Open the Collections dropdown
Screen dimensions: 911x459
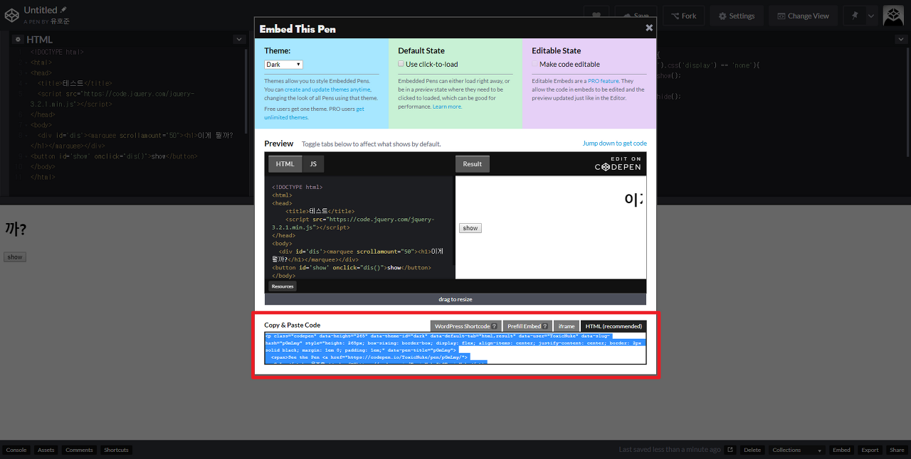(797, 450)
